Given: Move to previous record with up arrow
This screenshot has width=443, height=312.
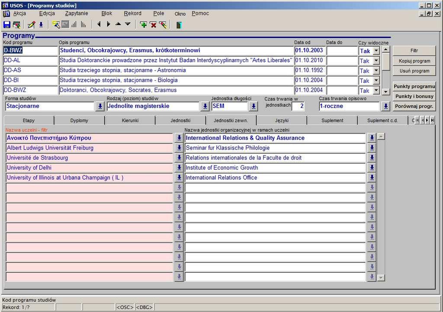Looking at the screenshot, I should pyautogui.click(x=118, y=24).
